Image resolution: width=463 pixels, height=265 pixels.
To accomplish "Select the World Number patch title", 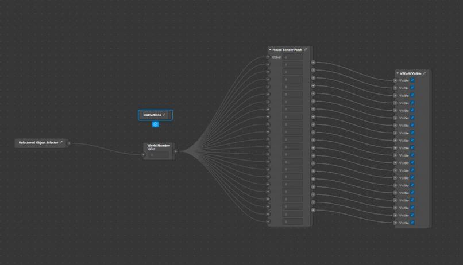I will point(159,145).
